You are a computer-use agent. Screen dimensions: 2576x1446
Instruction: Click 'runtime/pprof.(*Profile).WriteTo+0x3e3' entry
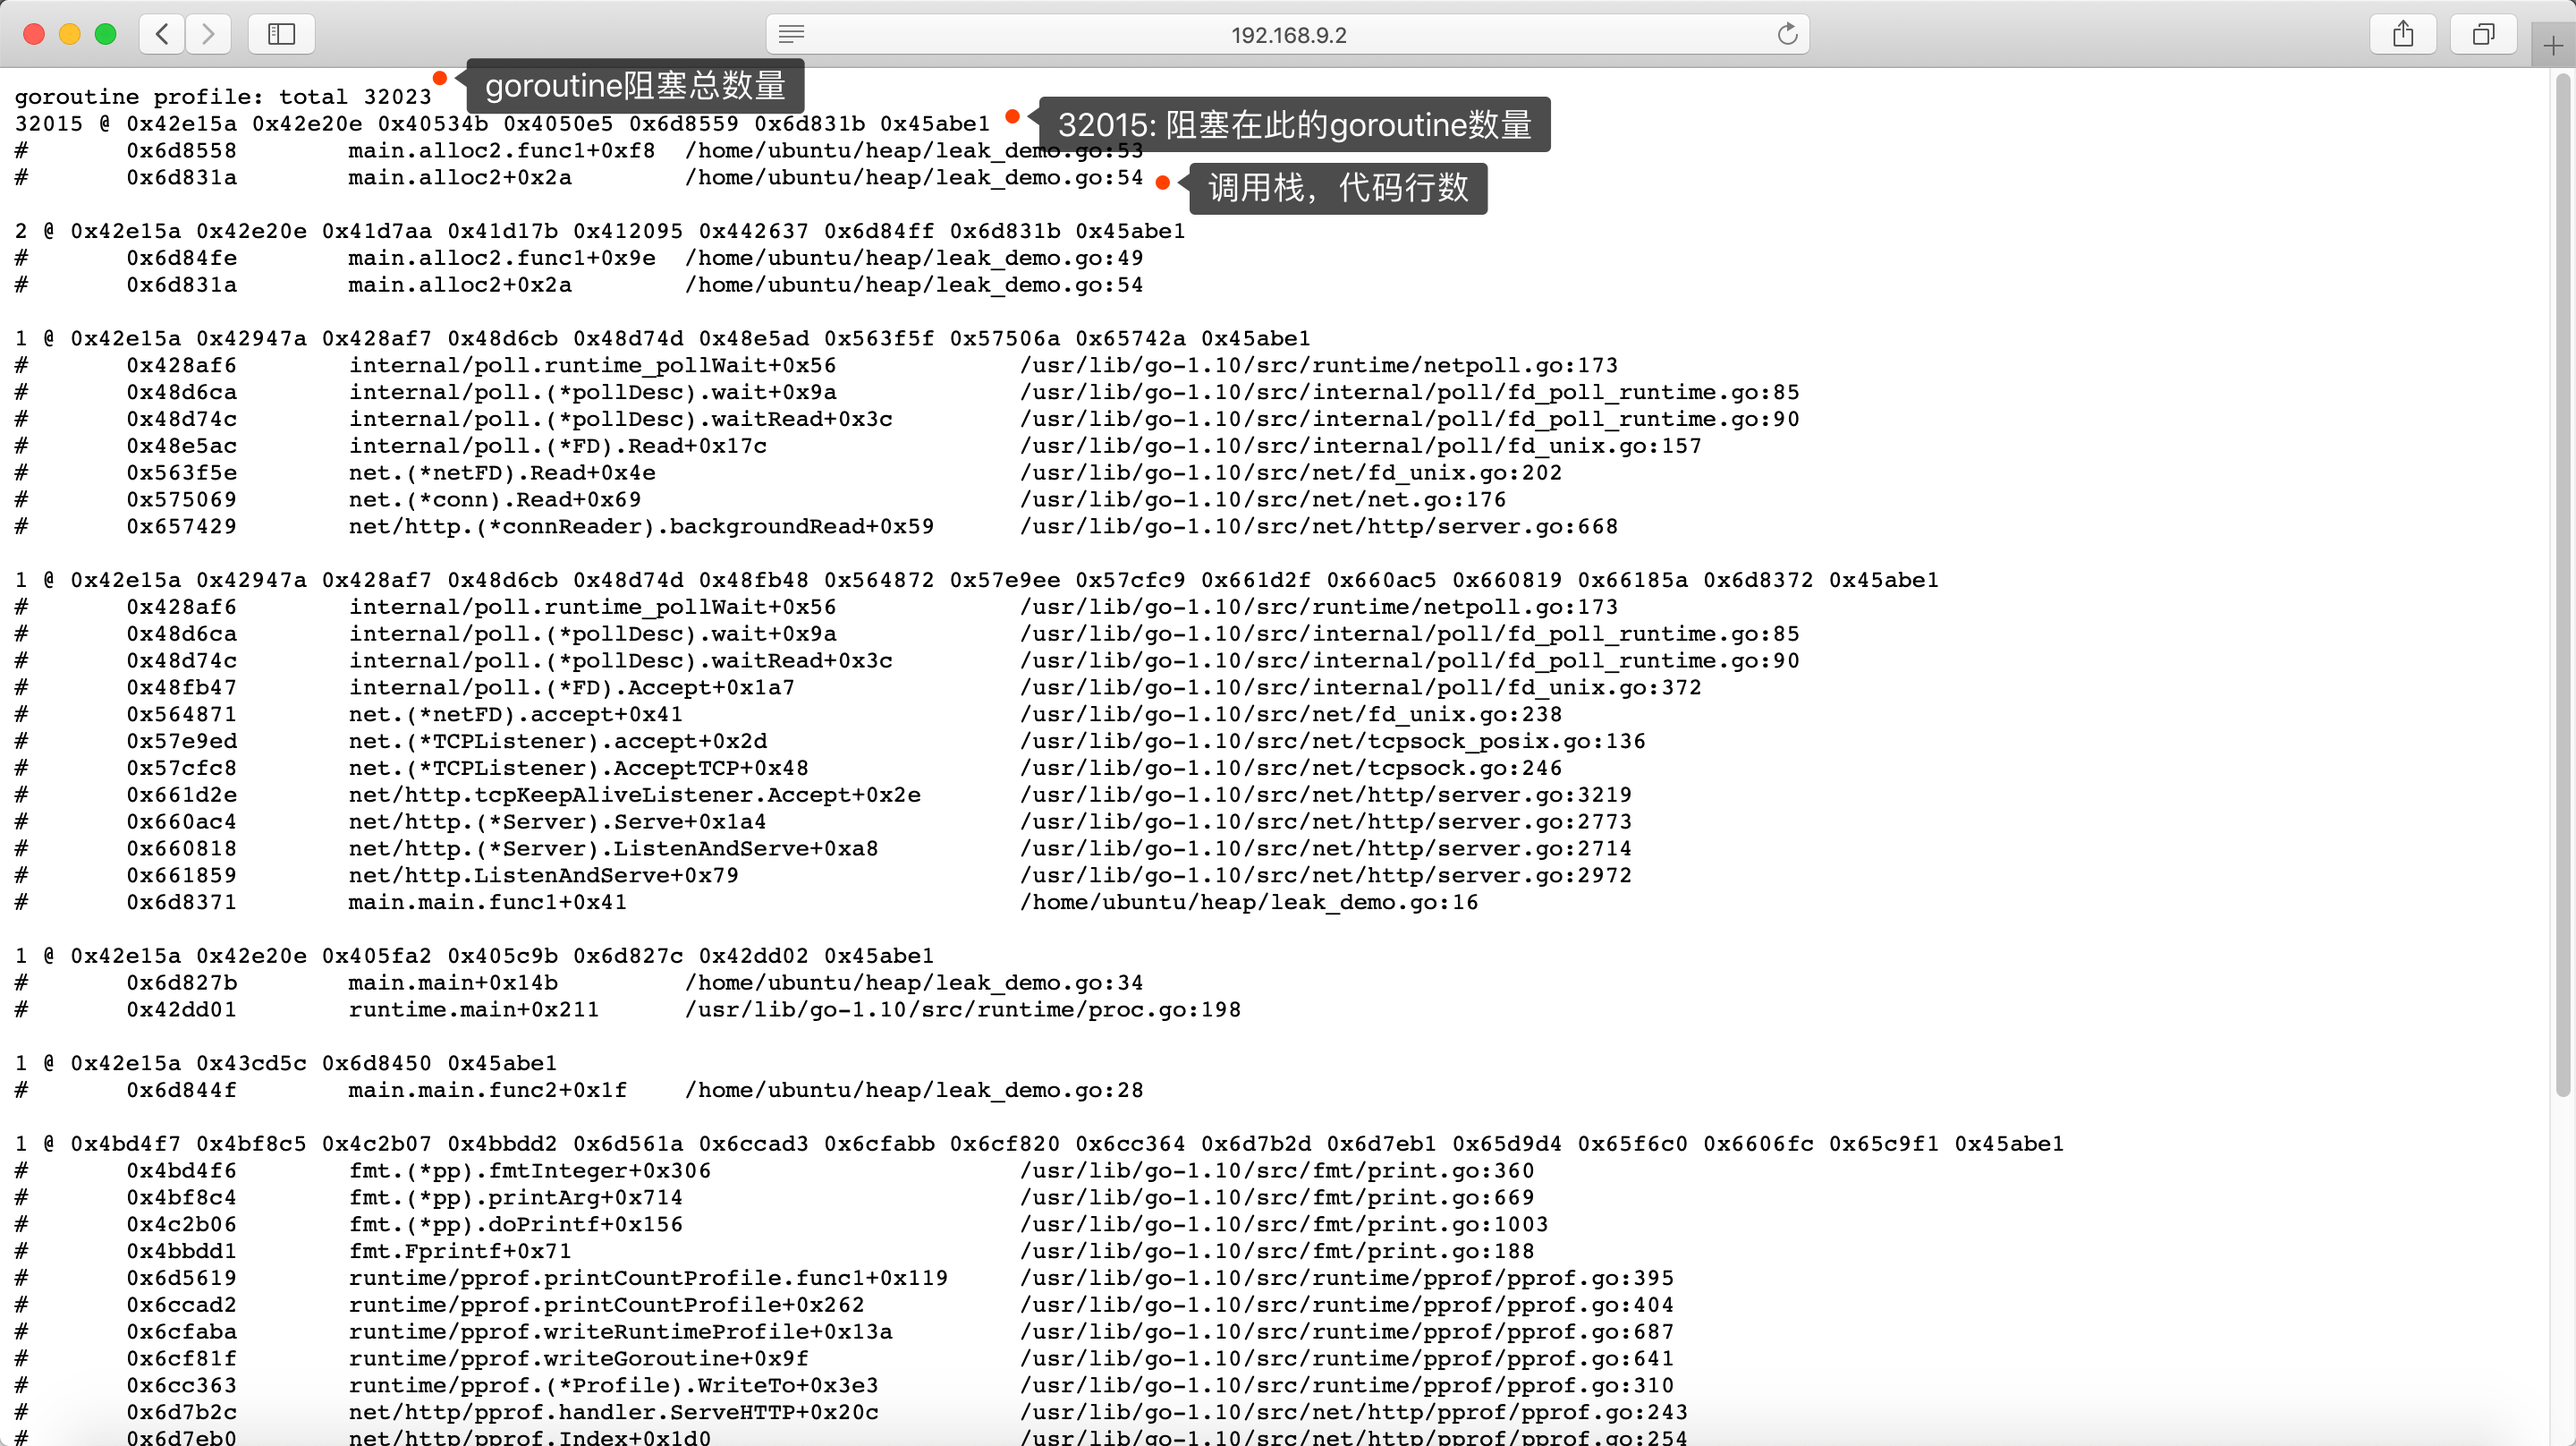click(614, 1386)
